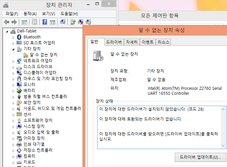Viewport: 227px width, 167px height.
Task: Select the Bluetooth category icon
Action: coord(19,37)
